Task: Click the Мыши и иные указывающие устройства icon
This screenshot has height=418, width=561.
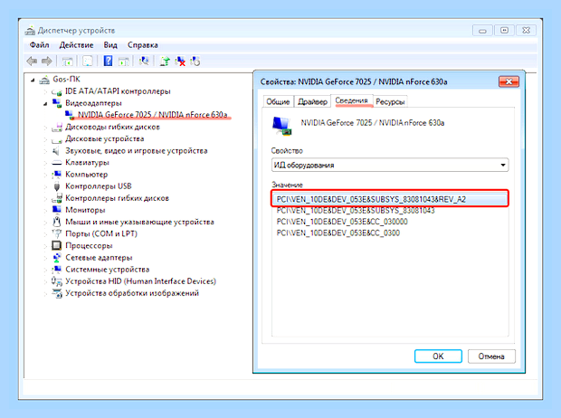Action: tap(56, 222)
